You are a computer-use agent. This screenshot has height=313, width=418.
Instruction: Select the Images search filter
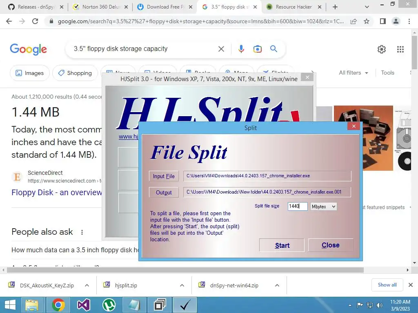point(29,73)
